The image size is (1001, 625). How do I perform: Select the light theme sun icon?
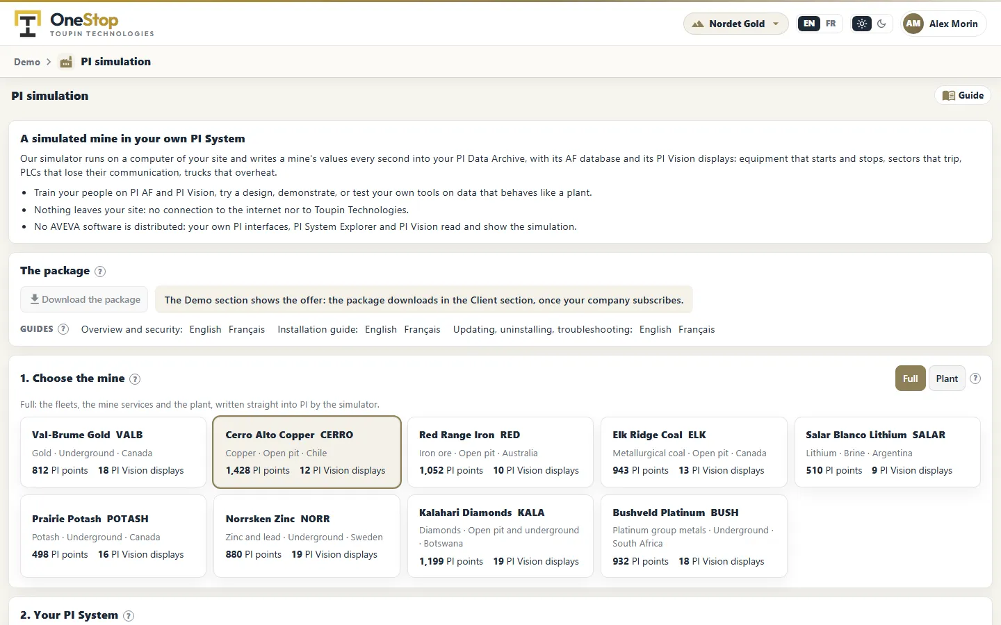click(862, 24)
